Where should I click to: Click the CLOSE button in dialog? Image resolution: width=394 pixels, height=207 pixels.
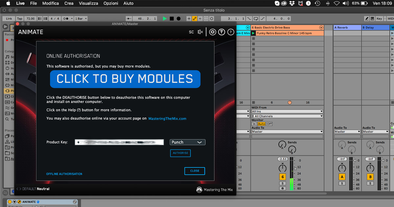[x=195, y=171]
